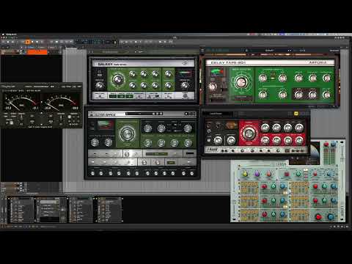The image size is (352, 264).
Task: Click right knob in Delay TAPE-201 dark inset panel
Action: pyautogui.click(x=312, y=95)
